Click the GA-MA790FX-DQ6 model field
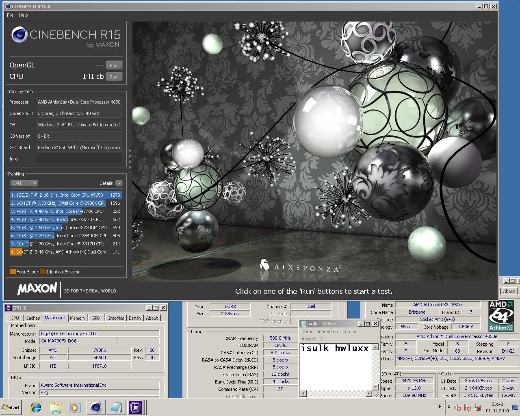This screenshot has width=520, height=416. tap(77, 341)
